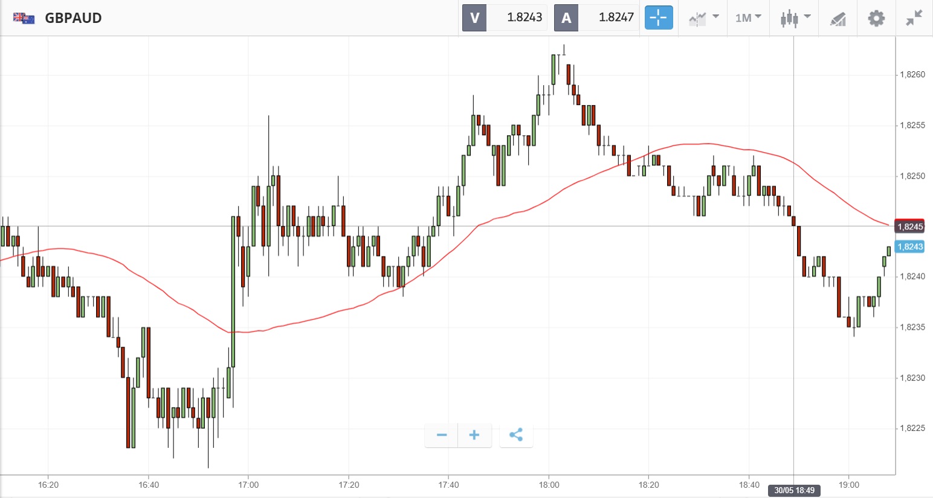The height and width of the screenshot is (498, 933).
Task: Click the red 1,8245 price label
Action: (x=909, y=226)
